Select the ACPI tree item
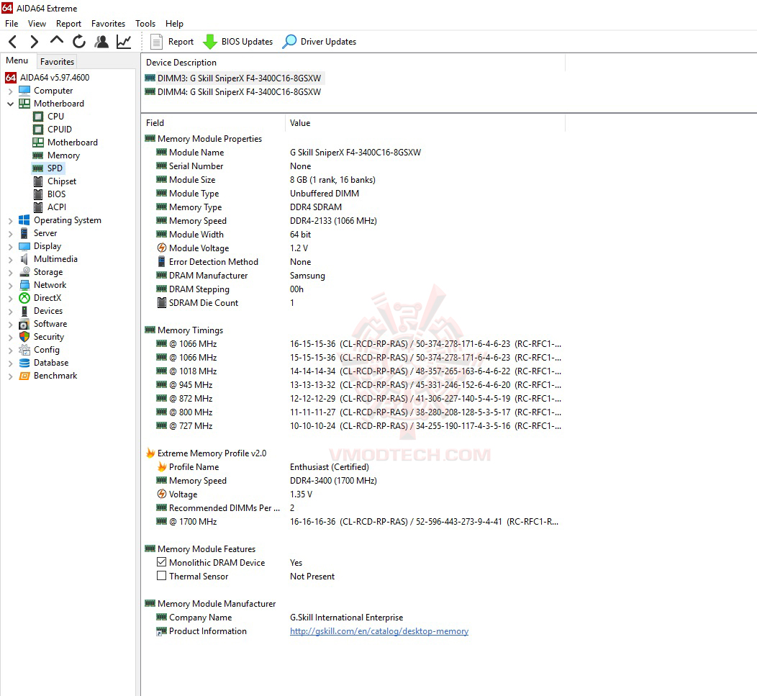Image resolution: width=757 pixels, height=696 pixels. pos(50,207)
